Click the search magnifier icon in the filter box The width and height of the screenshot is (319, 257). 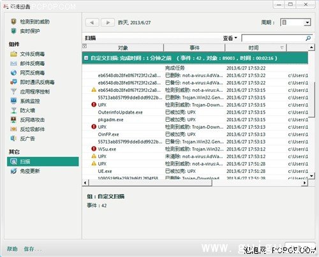point(308,38)
